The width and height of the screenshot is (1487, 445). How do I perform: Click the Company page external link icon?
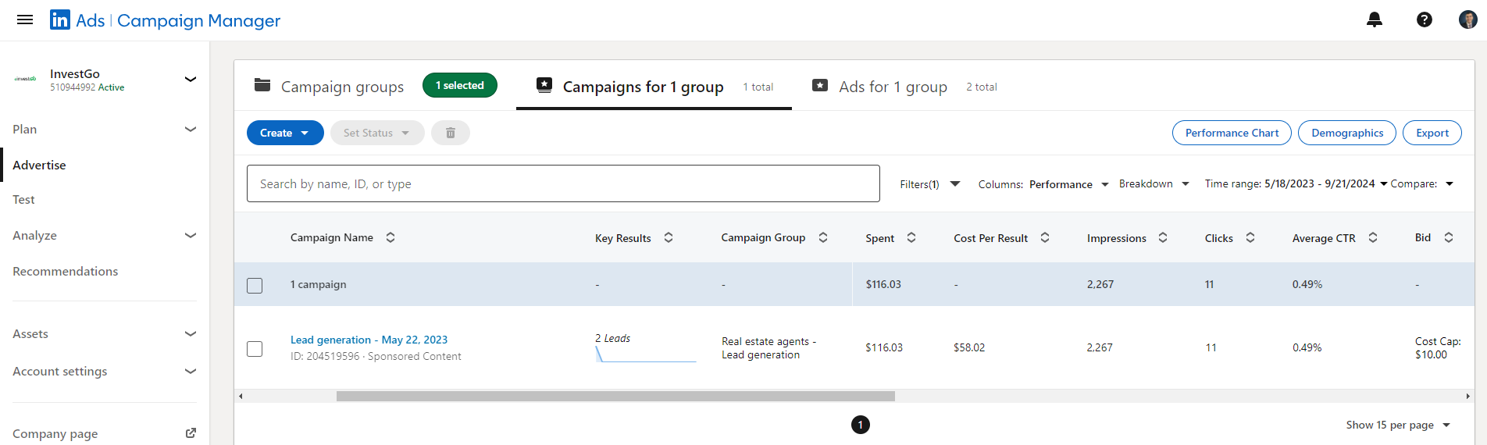[x=191, y=433]
